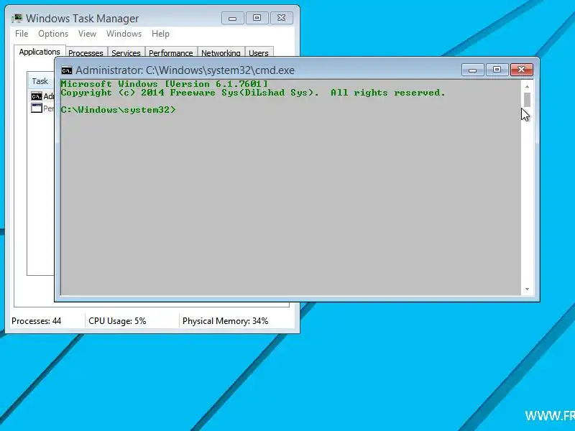575x431 pixels.
Task: Click the cmd scrollbar down arrow
Action: point(527,289)
